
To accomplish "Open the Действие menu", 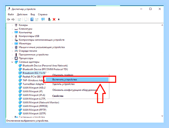I will pyautogui.click(x=22, y=15).
